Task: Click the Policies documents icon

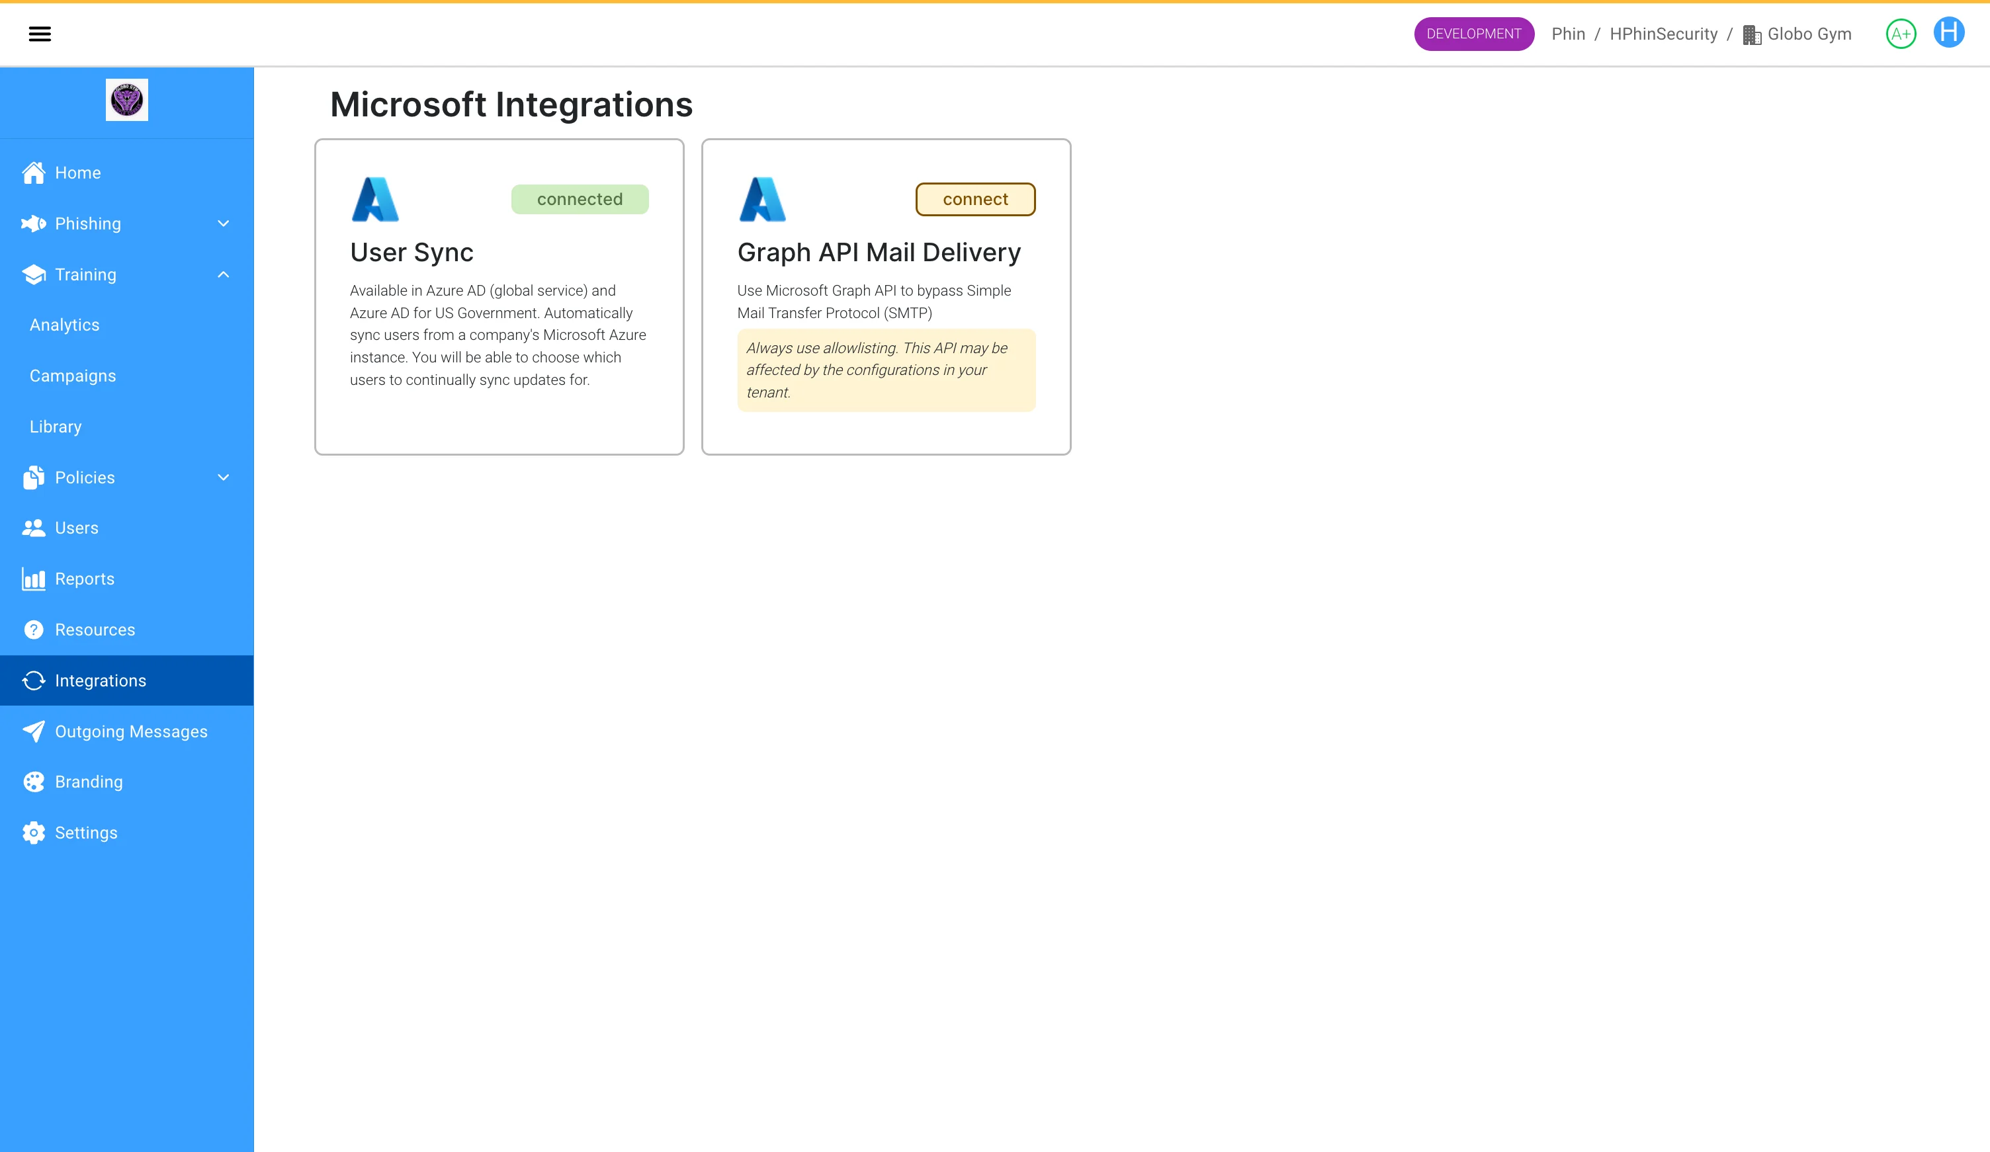Action: (x=34, y=477)
